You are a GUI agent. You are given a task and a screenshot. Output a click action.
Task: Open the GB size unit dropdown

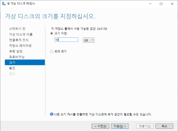tap(88, 40)
